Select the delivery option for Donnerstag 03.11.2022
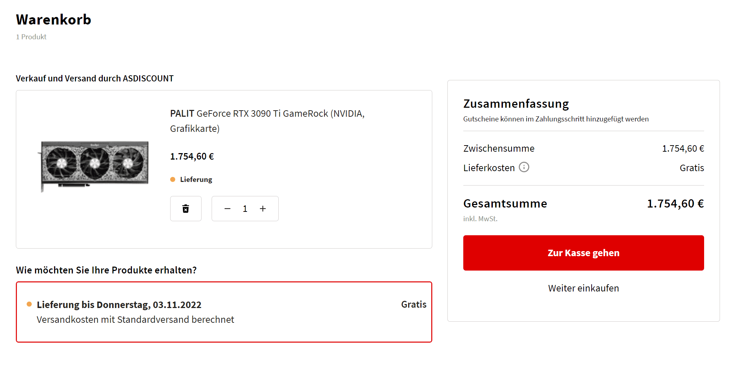Screen dimensions: 738x370 click(x=224, y=312)
